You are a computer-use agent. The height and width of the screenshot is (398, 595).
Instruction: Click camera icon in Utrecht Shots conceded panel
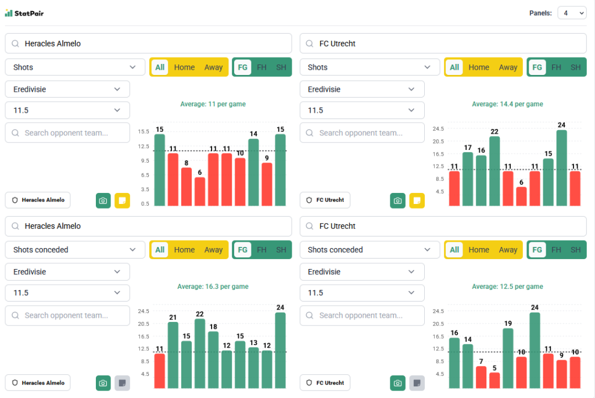click(397, 383)
